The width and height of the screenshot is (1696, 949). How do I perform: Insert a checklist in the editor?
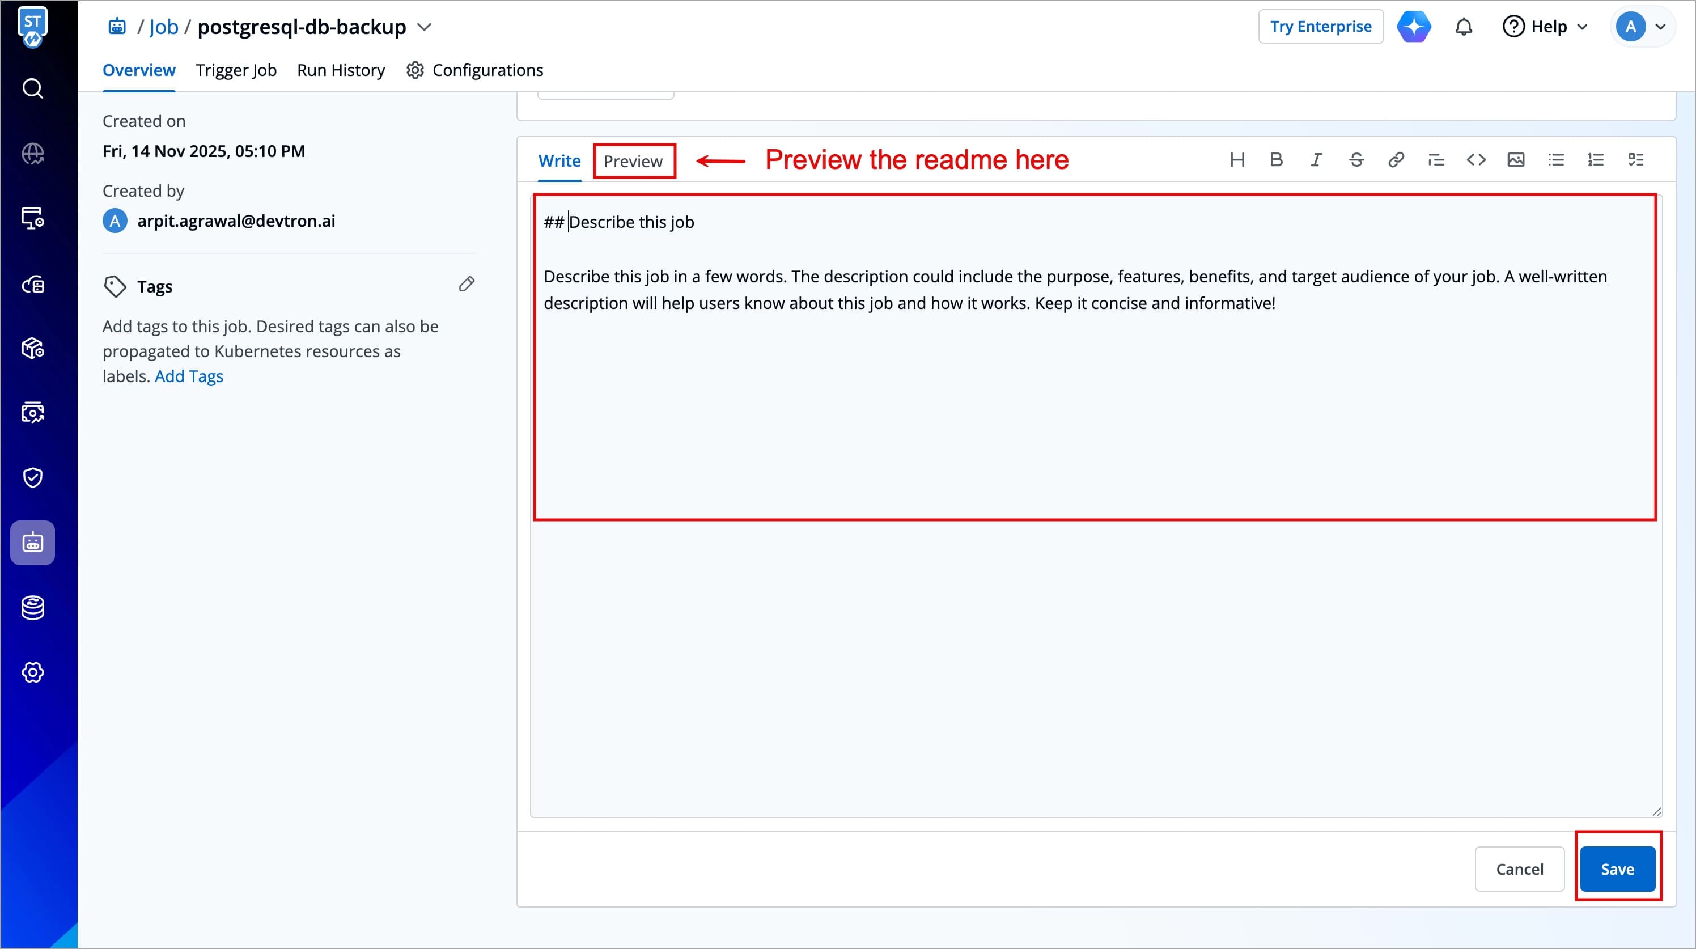click(1635, 160)
